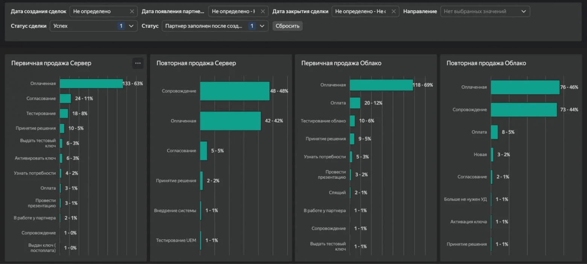587x264 pixels.
Task: Open the Статус dropdown with Партнер заполнен
Action: click(x=215, y=26)
